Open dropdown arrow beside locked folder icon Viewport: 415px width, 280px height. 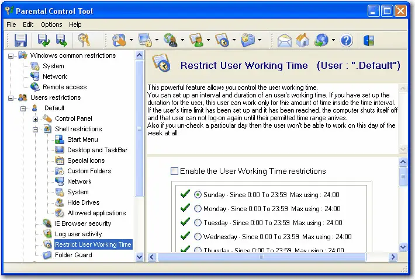pos(260,40)
